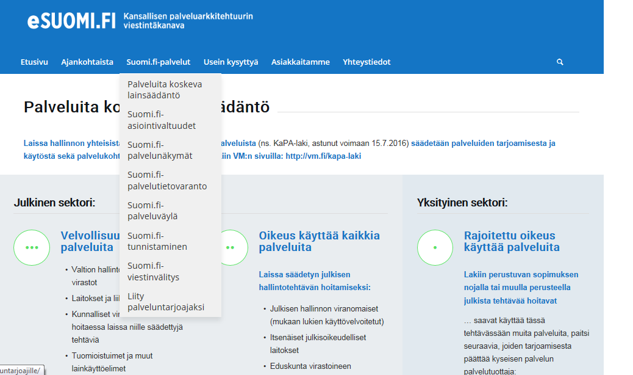The width and height of the screenshot is (633, 375).
Task: Click the three-dot circle icon under Julkinen sektori
Action: [x=32, y=247]
